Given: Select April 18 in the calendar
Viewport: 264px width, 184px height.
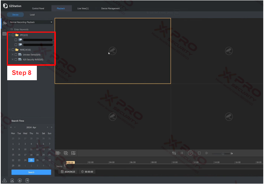Looking at the screenshot, I should (31, 155).
